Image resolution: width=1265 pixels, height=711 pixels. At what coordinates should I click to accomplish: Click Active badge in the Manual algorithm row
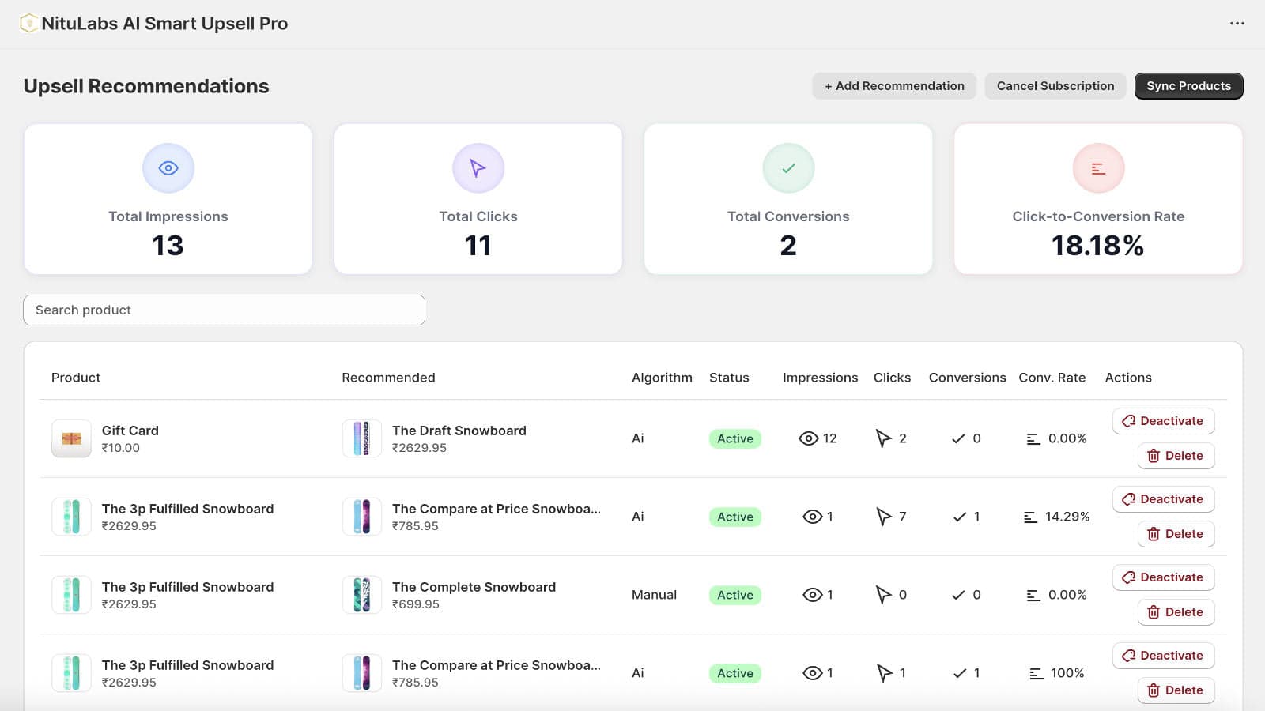pyautogui.click(x=735, y=595)
